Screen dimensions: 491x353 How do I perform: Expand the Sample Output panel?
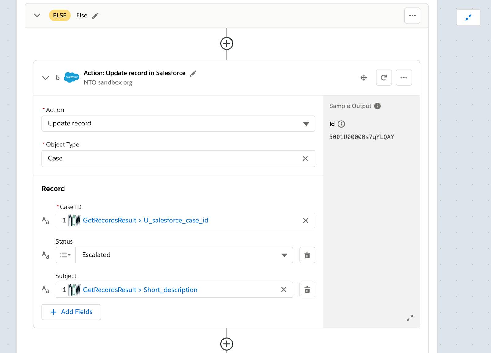tap(410, 318)
